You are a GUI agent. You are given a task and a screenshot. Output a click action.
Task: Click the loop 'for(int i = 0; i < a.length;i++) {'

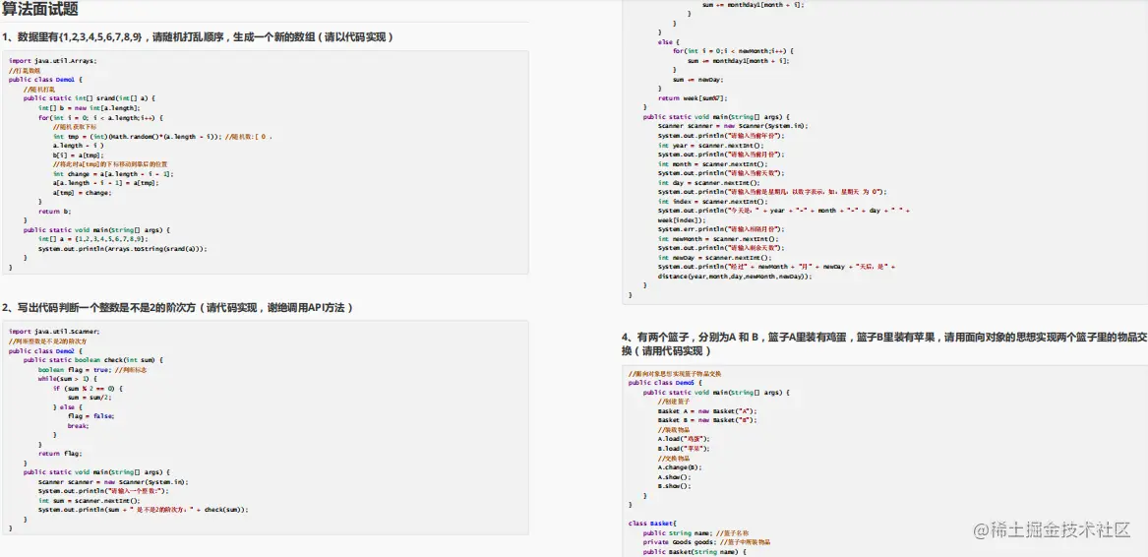(x=100, y=117)
